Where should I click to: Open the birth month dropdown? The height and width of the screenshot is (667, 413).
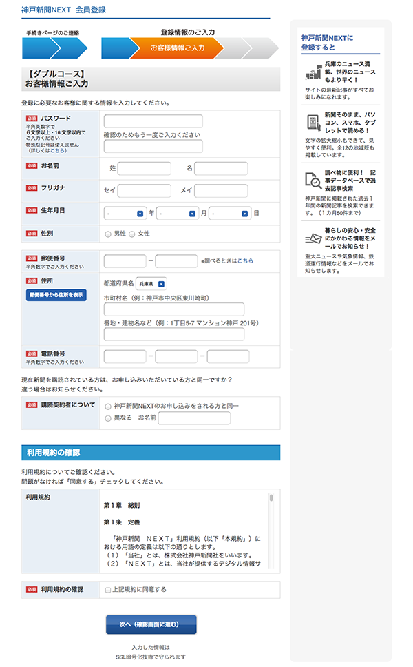coord(177,214)
